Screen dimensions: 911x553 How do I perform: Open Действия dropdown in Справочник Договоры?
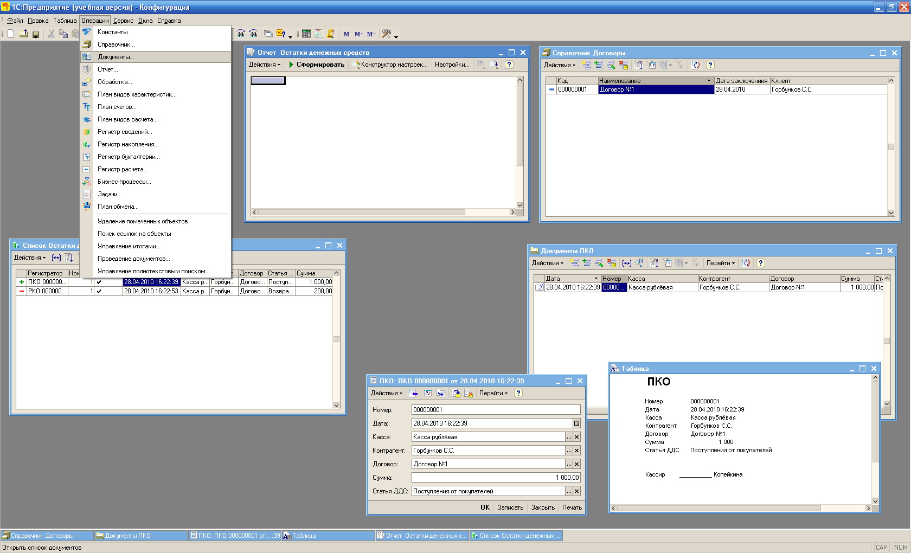point(560,65)
